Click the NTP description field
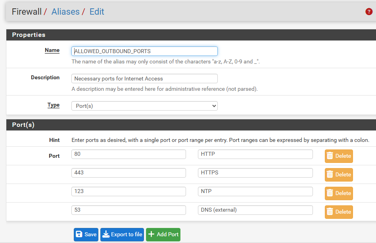 [255, 191]
